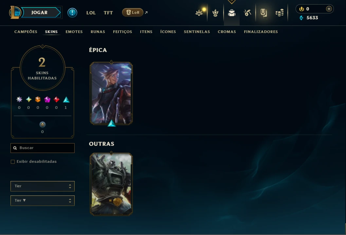Open the lotus icon with notification dot
The height and width of the screenshot is (235, 346).
[x=199, y=13]
